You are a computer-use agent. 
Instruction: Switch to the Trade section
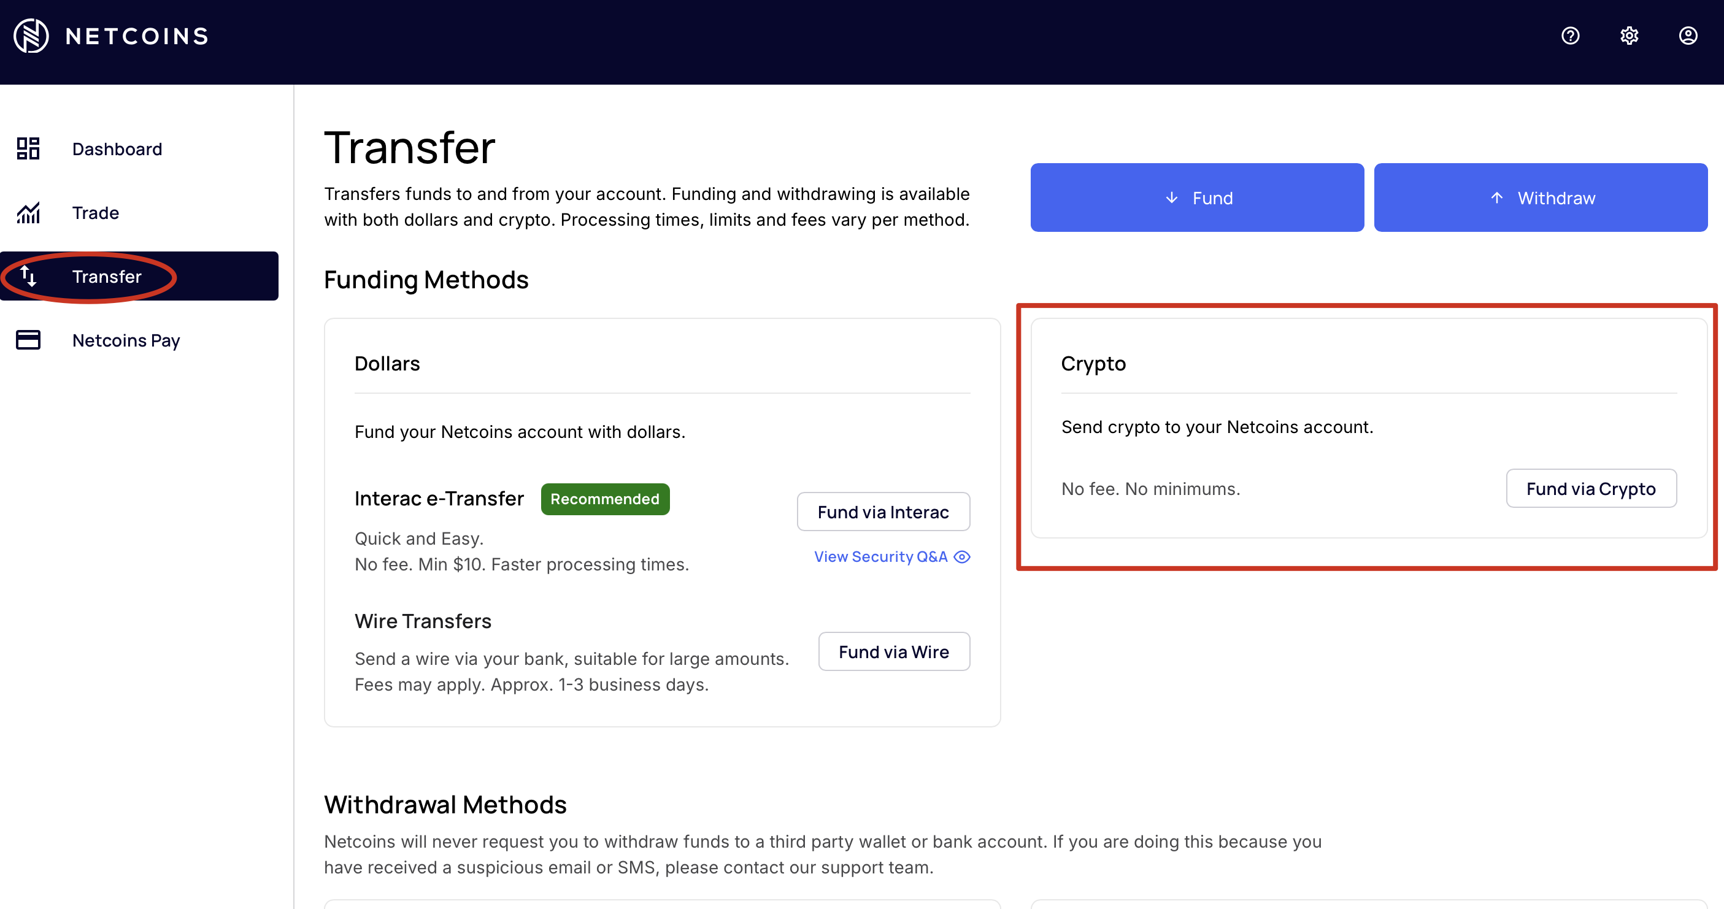[x=95, y=213]
